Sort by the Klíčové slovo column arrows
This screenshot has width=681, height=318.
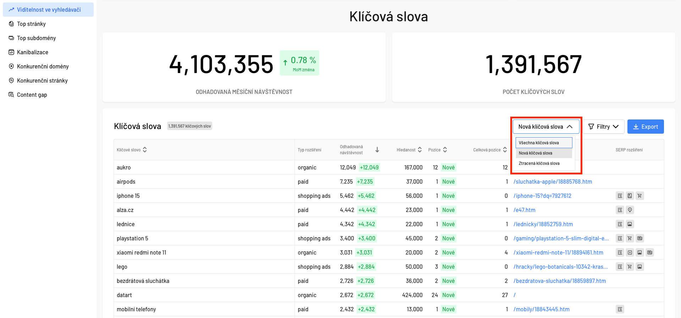(145, 150)
